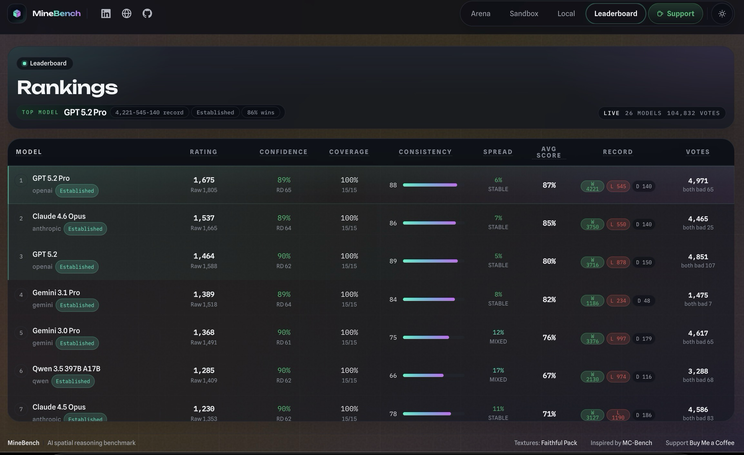This screenshot has width=744, height=455.
Task: Go to the Local tab
Action: pyautogui.click(x=566, y=14)
